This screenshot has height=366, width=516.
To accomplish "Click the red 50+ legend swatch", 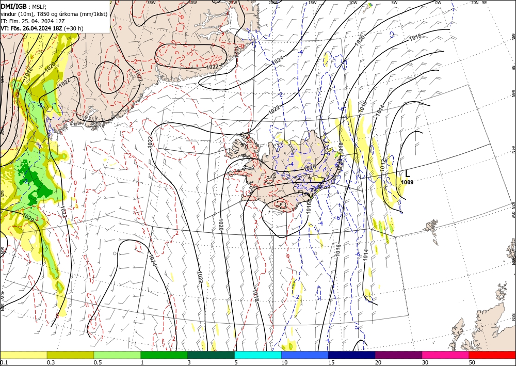I will [492, 355].
